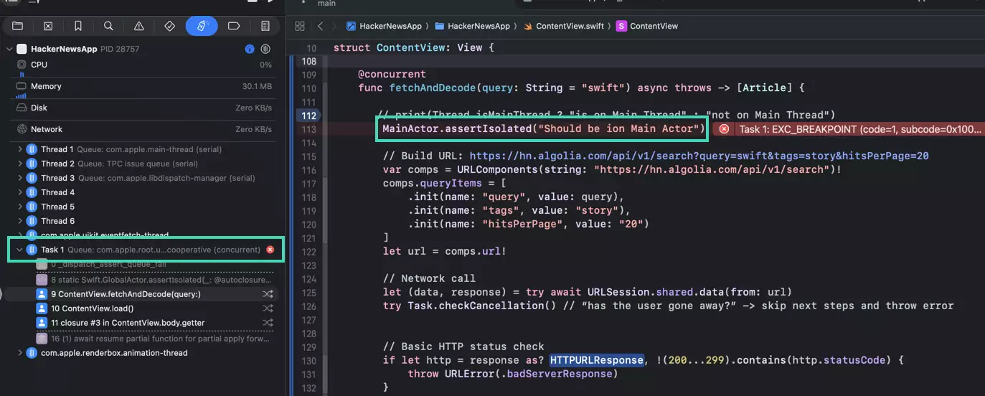
Task: Click the EXC_BREAKPOINT error annotation
Action: [x=849, y=129]
